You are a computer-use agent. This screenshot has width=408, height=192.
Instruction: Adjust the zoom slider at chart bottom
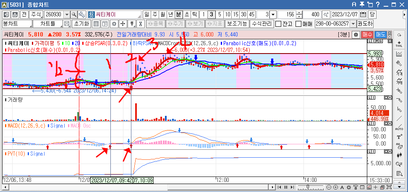308,187
